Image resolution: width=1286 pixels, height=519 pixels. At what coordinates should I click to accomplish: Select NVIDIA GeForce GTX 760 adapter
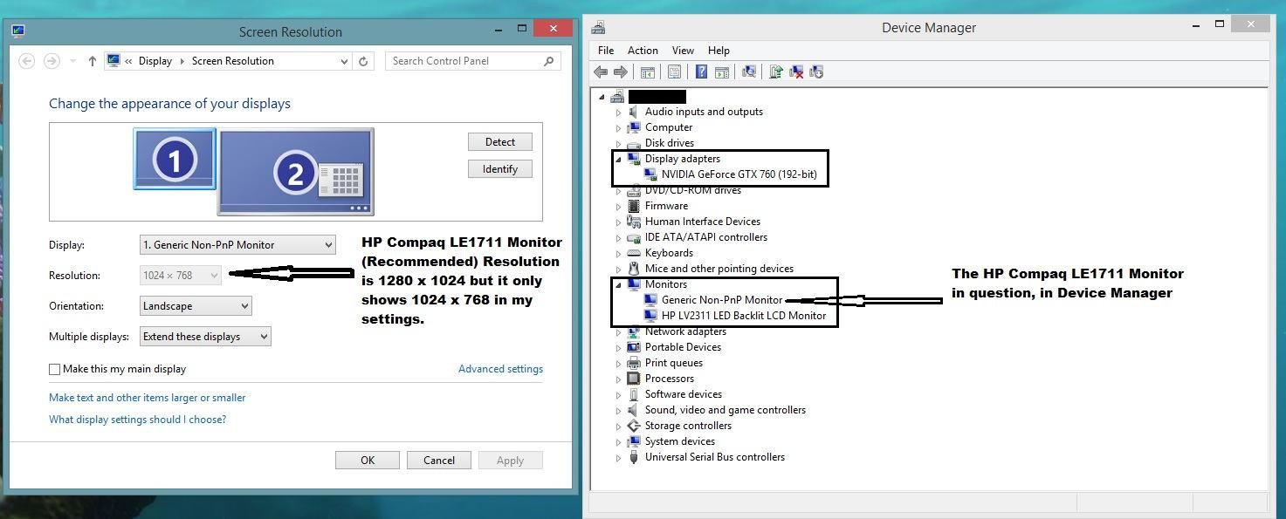739,174
